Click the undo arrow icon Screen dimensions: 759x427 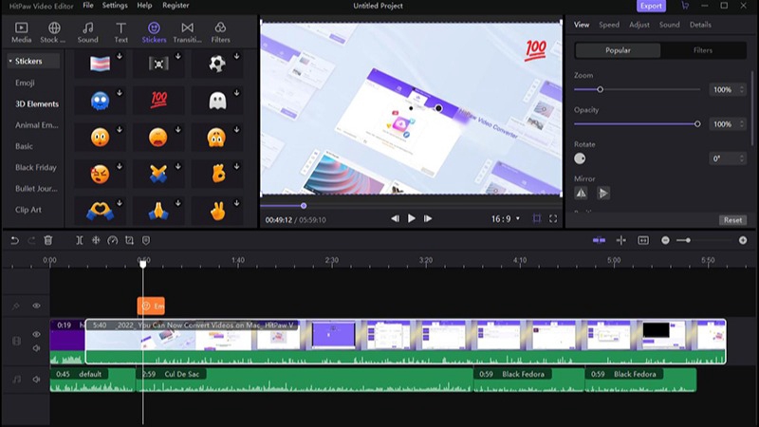click(x=14, y=240)
